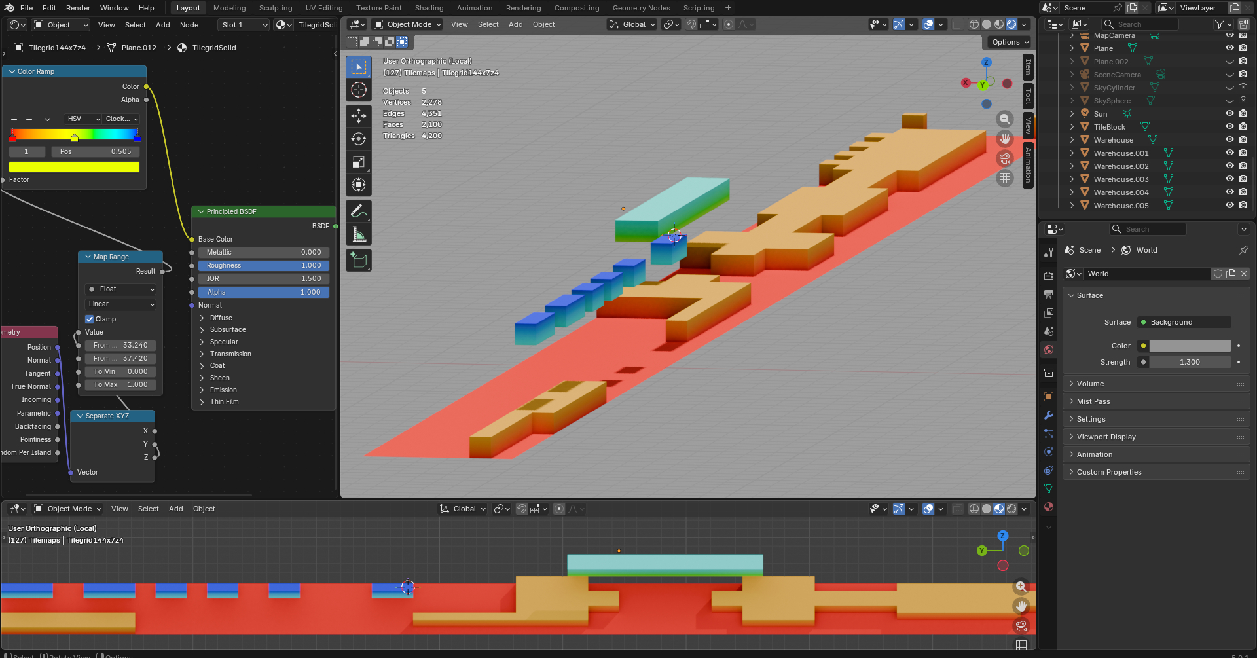
Task: Toggle visibility of the Sun object
Action: (x=1230, y=114)
